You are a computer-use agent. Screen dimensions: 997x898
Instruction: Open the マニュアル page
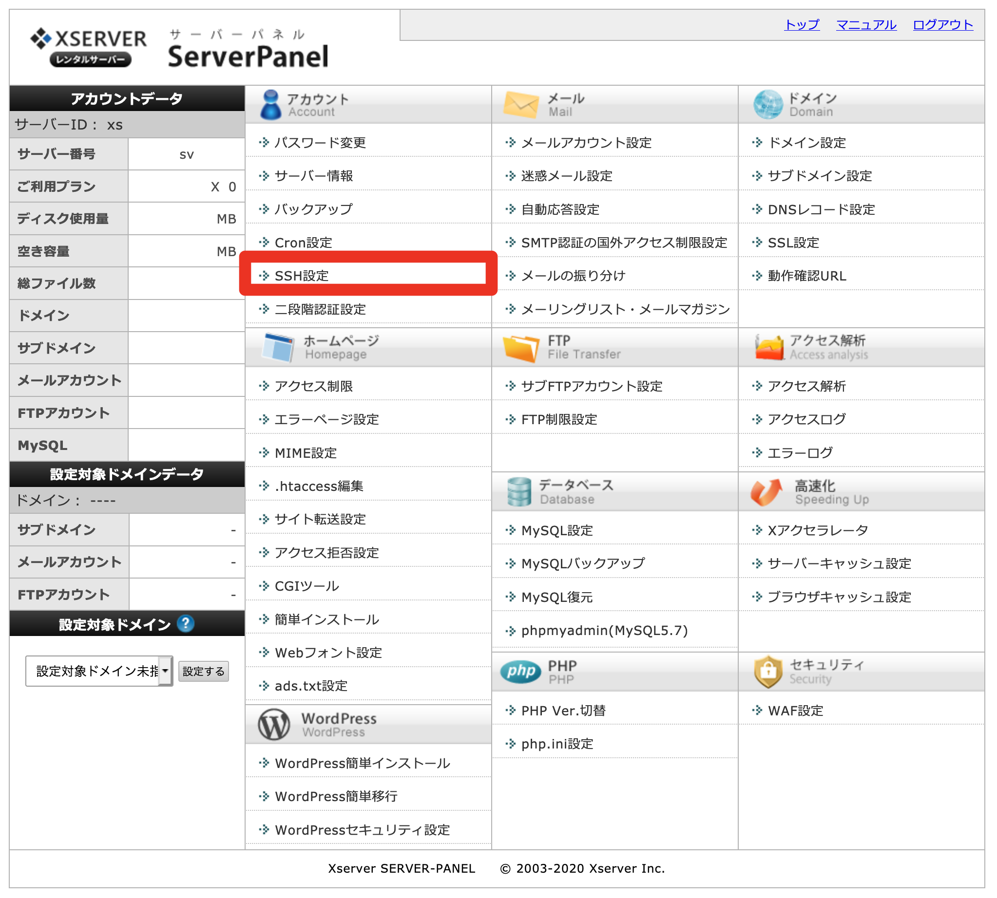865,25
